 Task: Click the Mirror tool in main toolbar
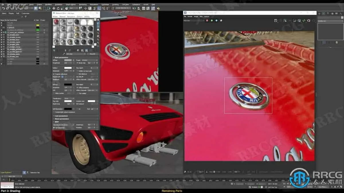tap(134, 8)
